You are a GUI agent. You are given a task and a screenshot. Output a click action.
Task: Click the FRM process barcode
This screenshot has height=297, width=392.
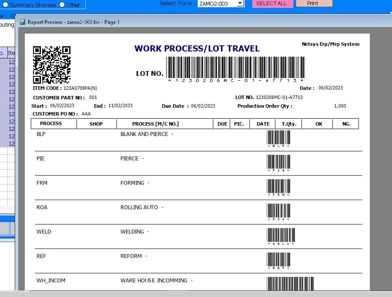pos(278,187)
